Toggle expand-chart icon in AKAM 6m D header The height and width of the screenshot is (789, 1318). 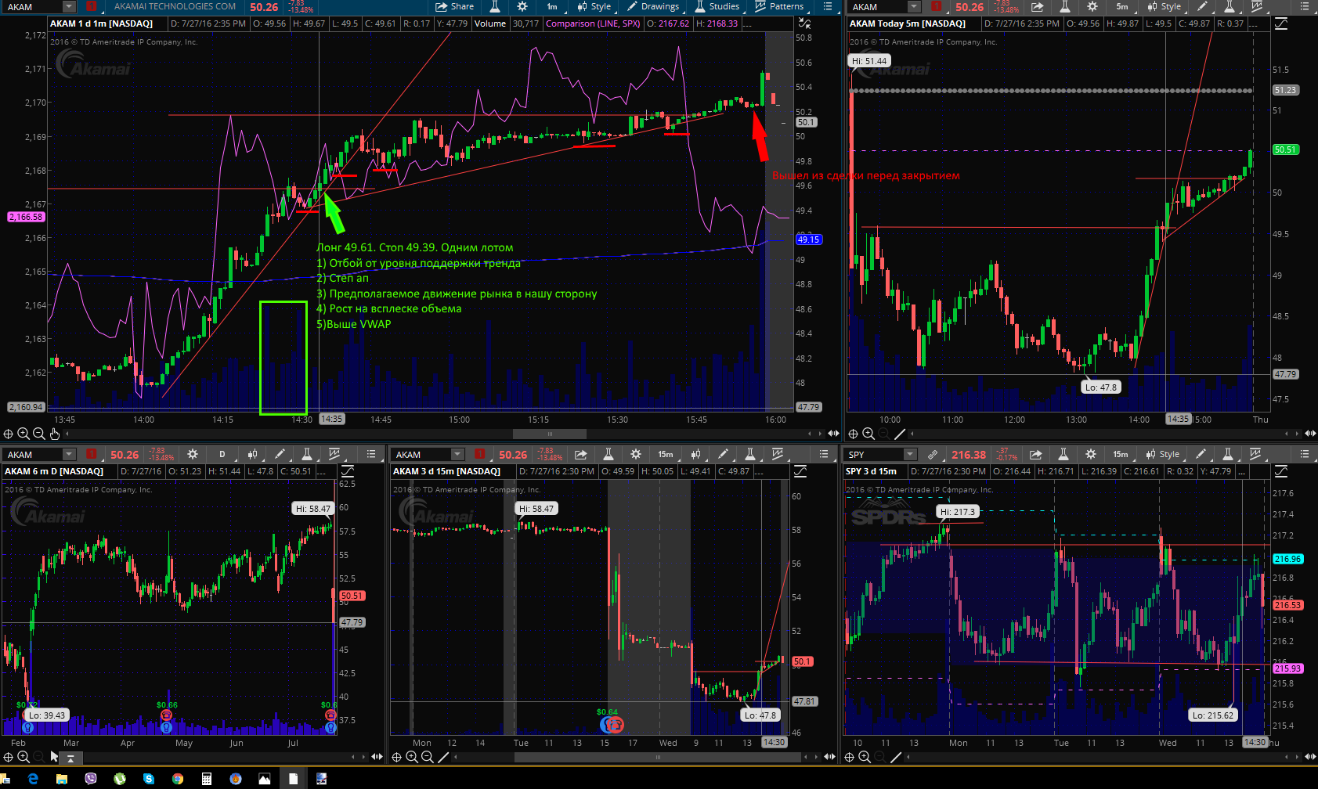[348, 471]
